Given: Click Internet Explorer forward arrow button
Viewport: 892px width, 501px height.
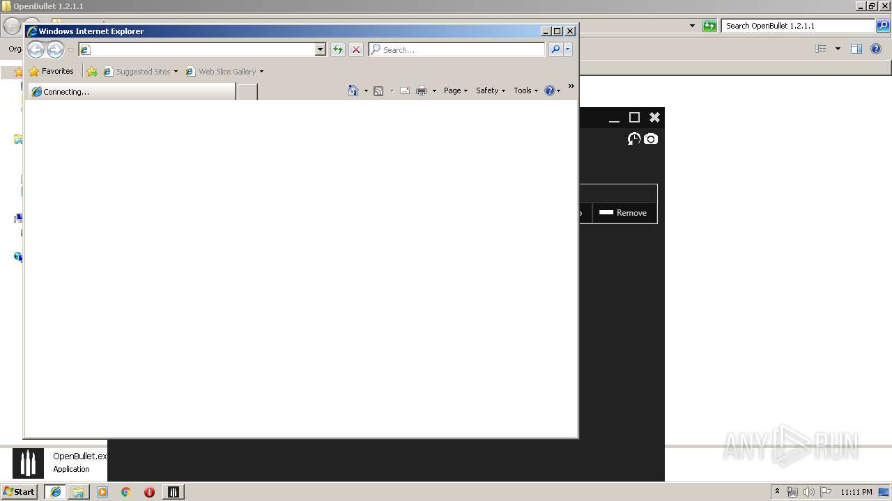Looking at the screenshot, I should click(55, 49).
